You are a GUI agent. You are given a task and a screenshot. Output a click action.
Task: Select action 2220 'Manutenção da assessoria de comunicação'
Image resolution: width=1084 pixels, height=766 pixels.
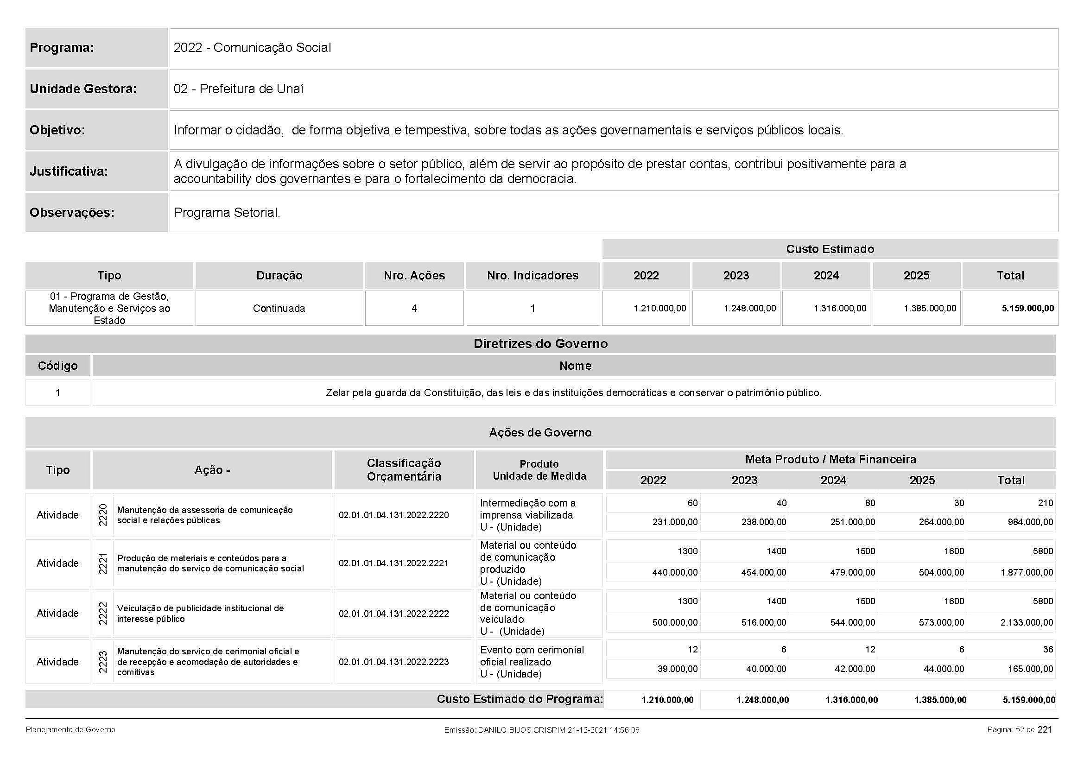click(x=205, y=515)
